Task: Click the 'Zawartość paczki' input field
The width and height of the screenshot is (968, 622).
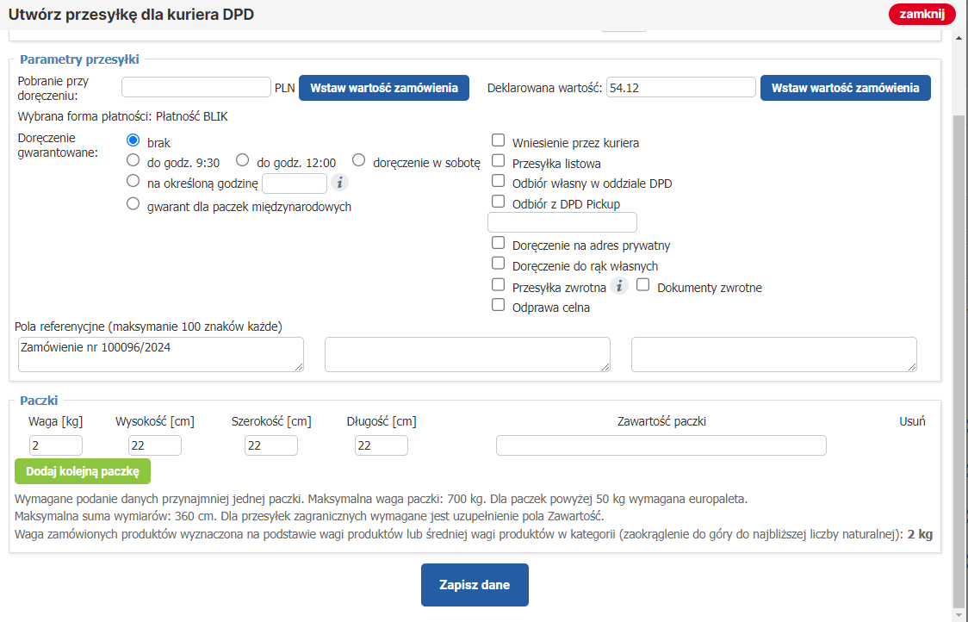Action: click(661, 445)
